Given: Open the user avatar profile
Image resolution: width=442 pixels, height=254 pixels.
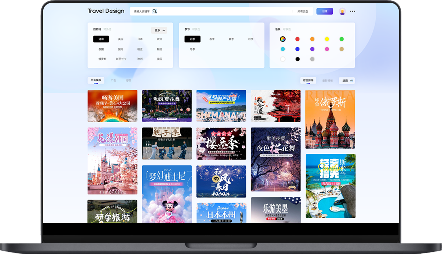Looking at the screenshot, I should pyautogui.click(x=342, y=11).
